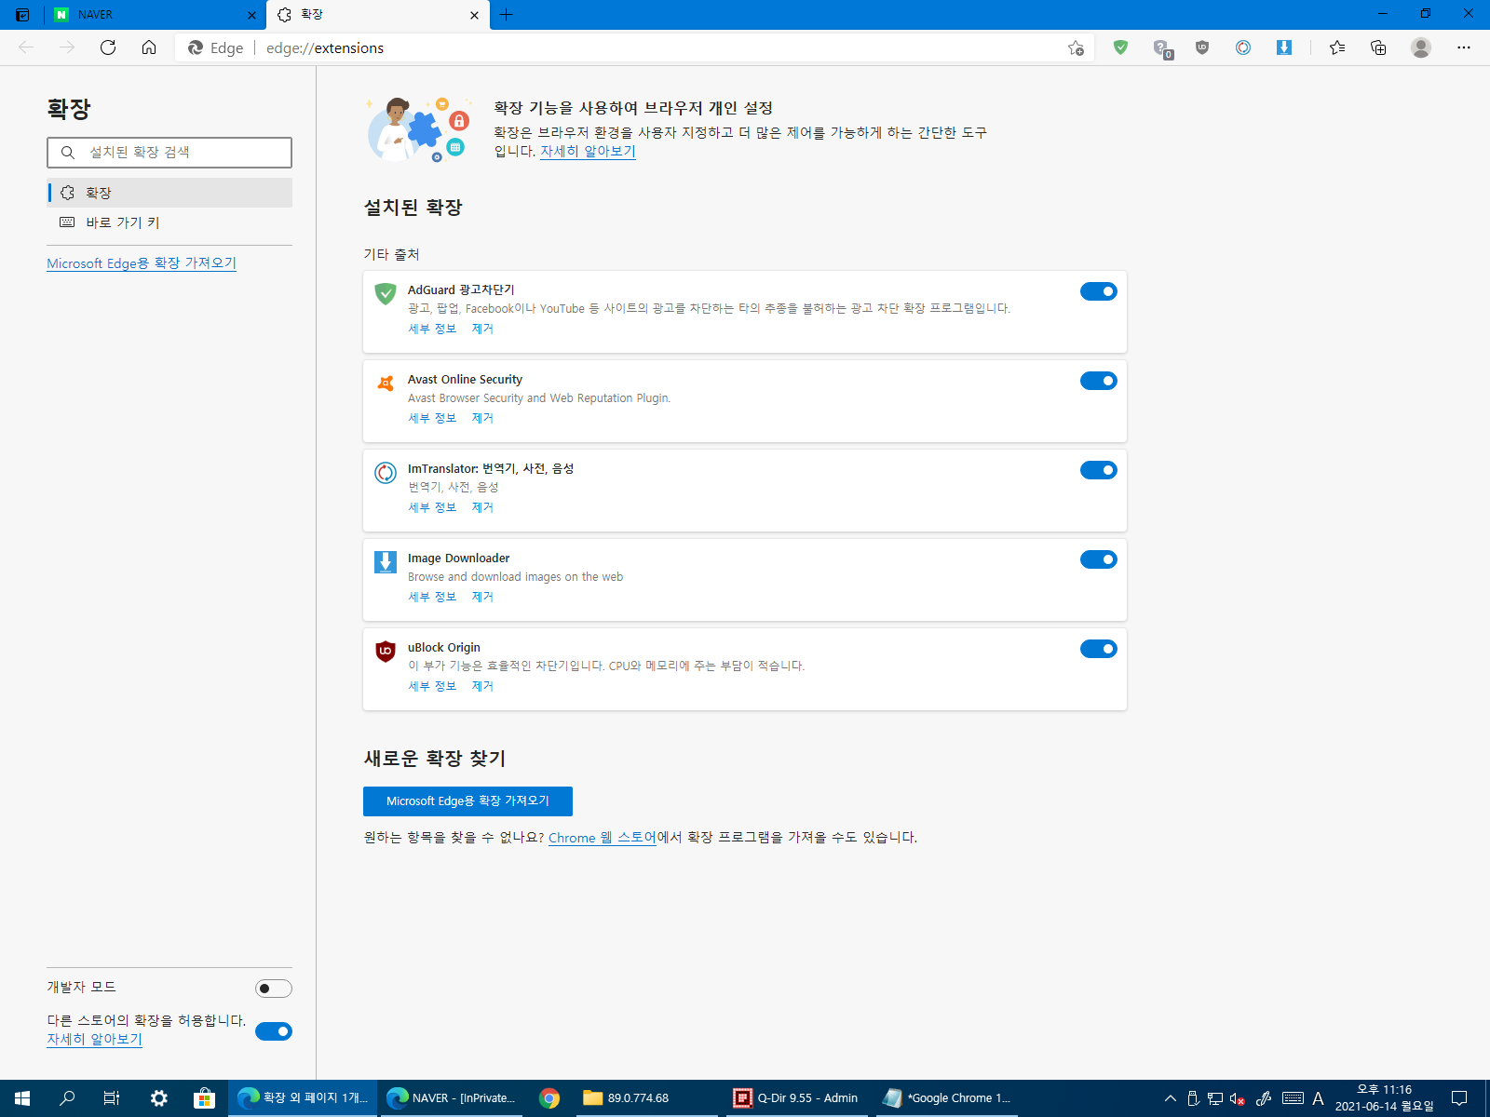Open Google Chrome from taskbar
Screen dimensions: 1490x1117
(549, 1098)
